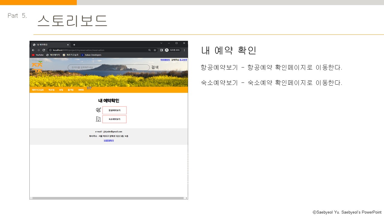Select the 보멍 menu item

pos(61,90)
